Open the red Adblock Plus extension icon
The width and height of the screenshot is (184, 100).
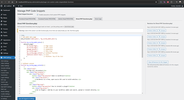coord(168,2)
